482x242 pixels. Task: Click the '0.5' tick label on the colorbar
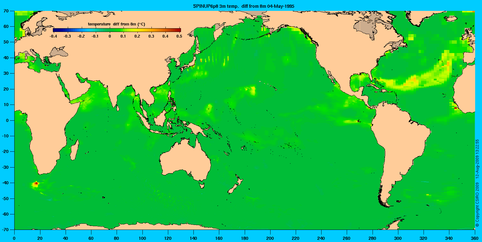pos(179,36)
